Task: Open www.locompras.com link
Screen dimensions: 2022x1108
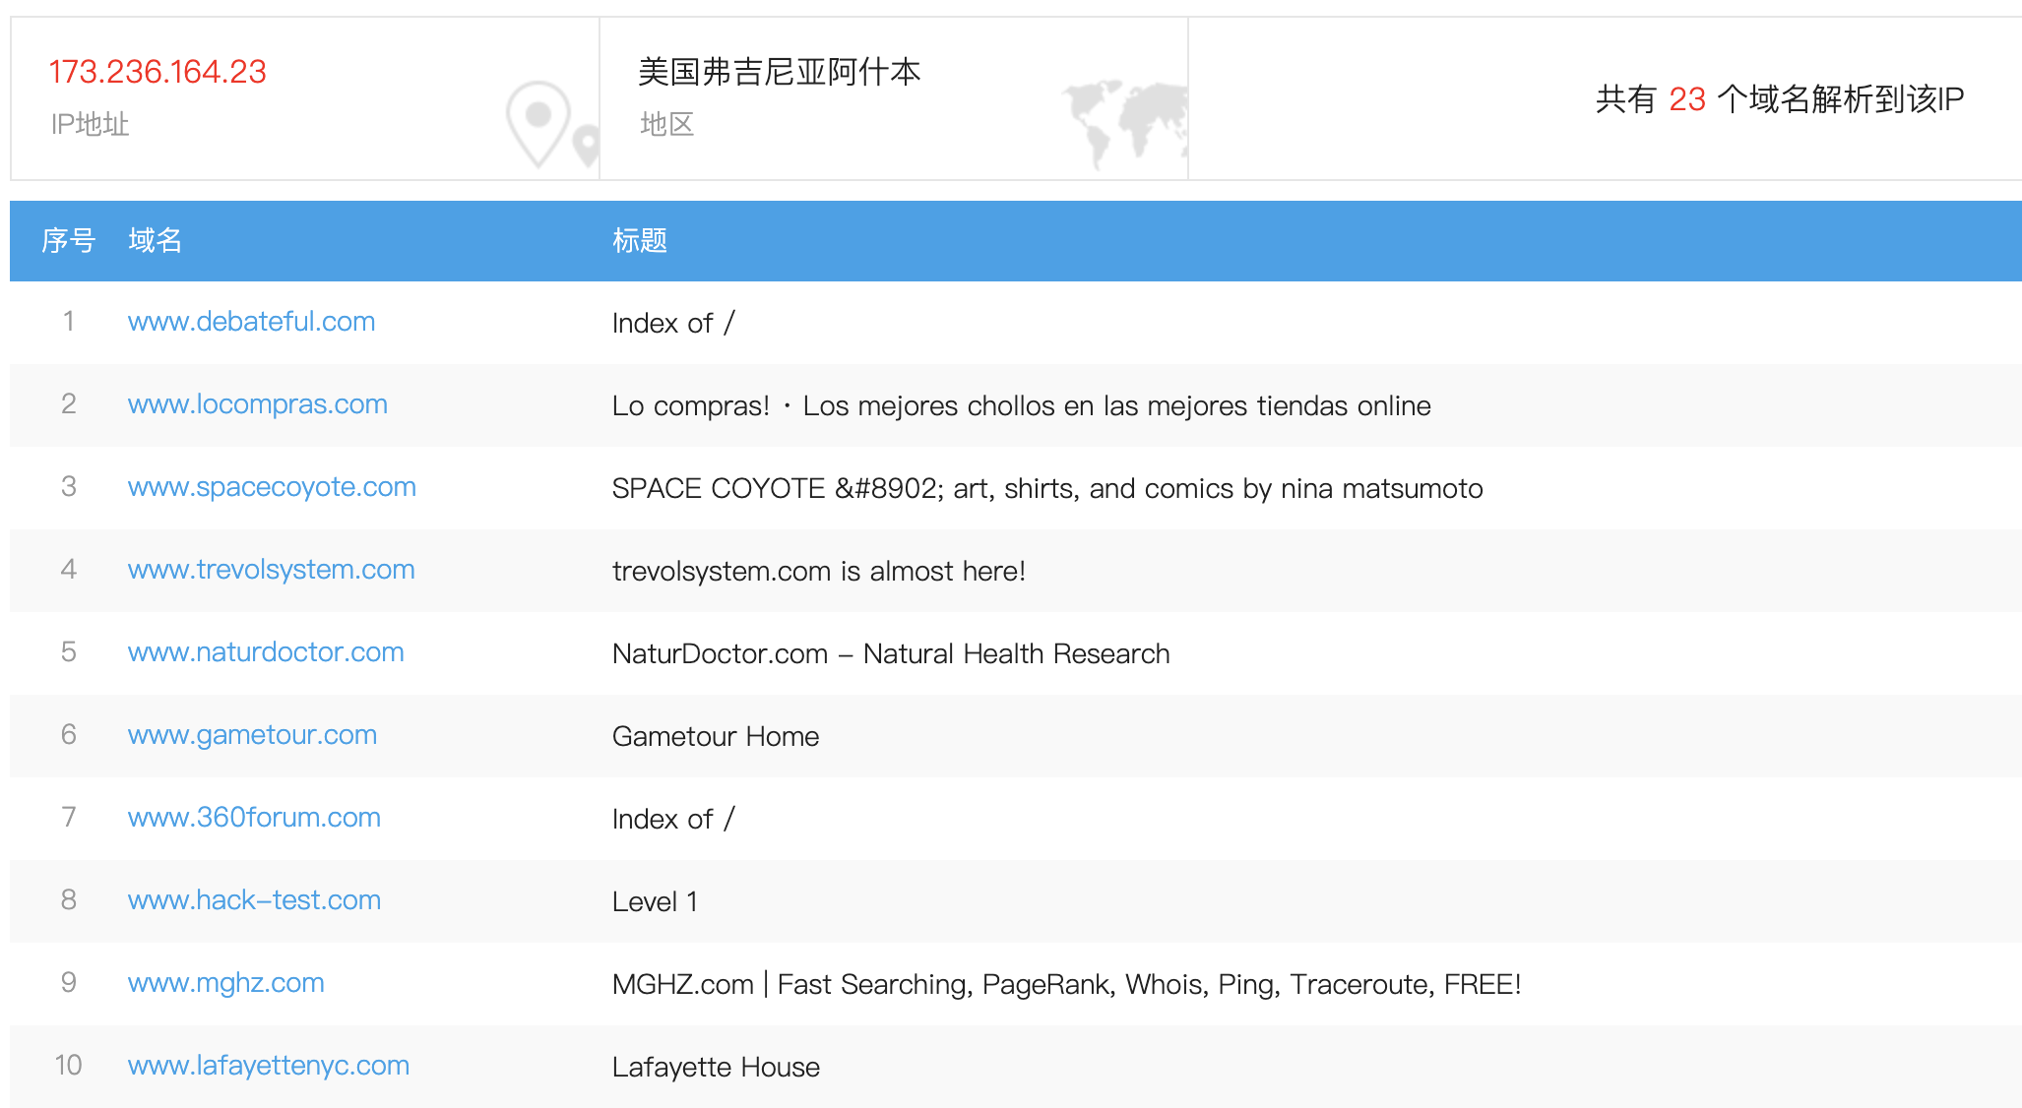Action: click(x=257, y=404)
